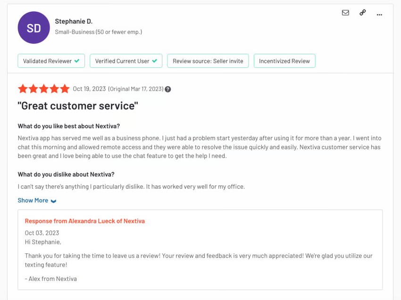Viewport: 401px width, 300px height.
Task: Click the Show More link text
Action: 33,200
